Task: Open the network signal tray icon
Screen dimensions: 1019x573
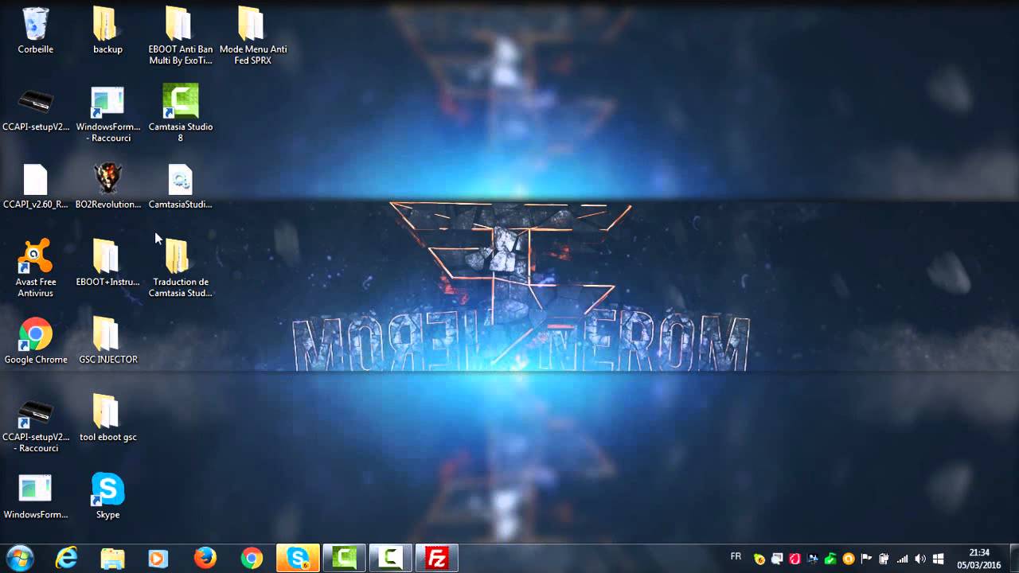Action: pyautogui.click(x=902, y=559)
